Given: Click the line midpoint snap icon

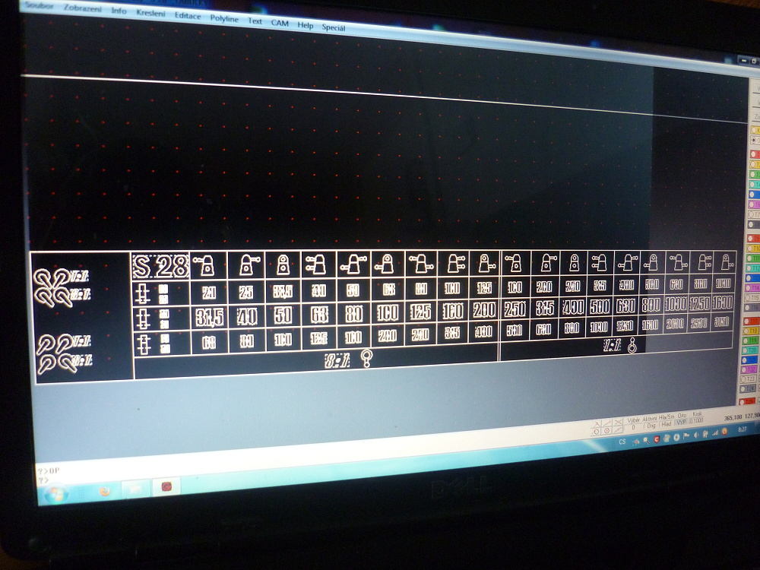Looking at the screenshot, I should (x=618, y=429).
